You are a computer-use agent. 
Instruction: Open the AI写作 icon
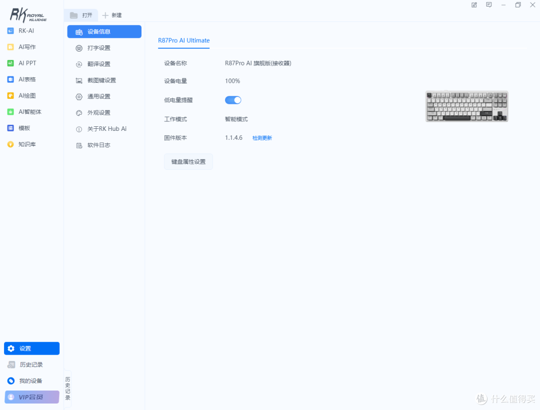click(10, 47)
